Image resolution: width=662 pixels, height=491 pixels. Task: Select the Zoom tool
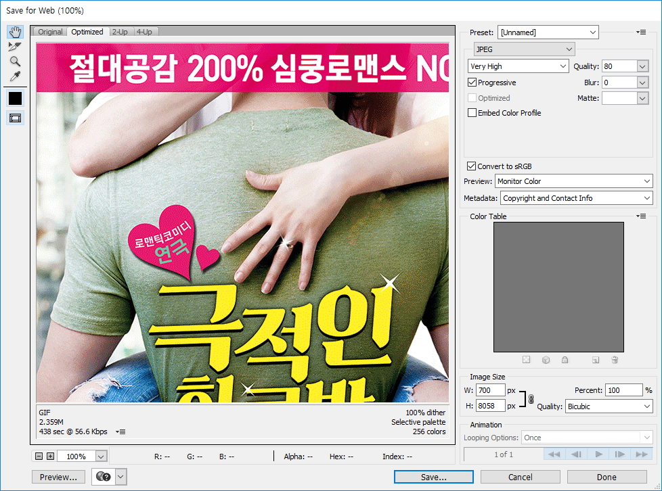click(15, 61)
